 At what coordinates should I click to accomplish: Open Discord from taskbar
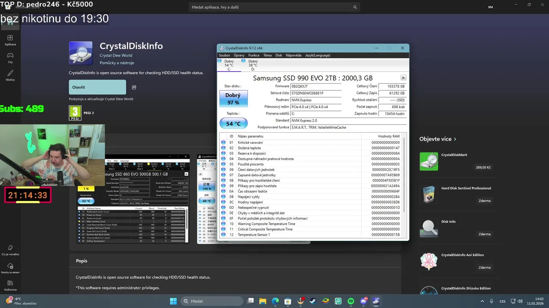(x=364, y=301)
